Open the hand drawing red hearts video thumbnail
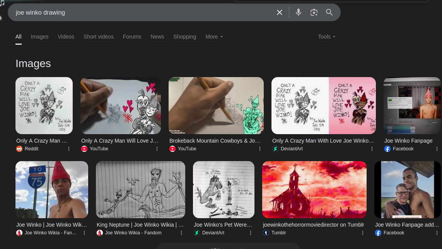This screenshot has width=442, height=249. click(121, 105)
